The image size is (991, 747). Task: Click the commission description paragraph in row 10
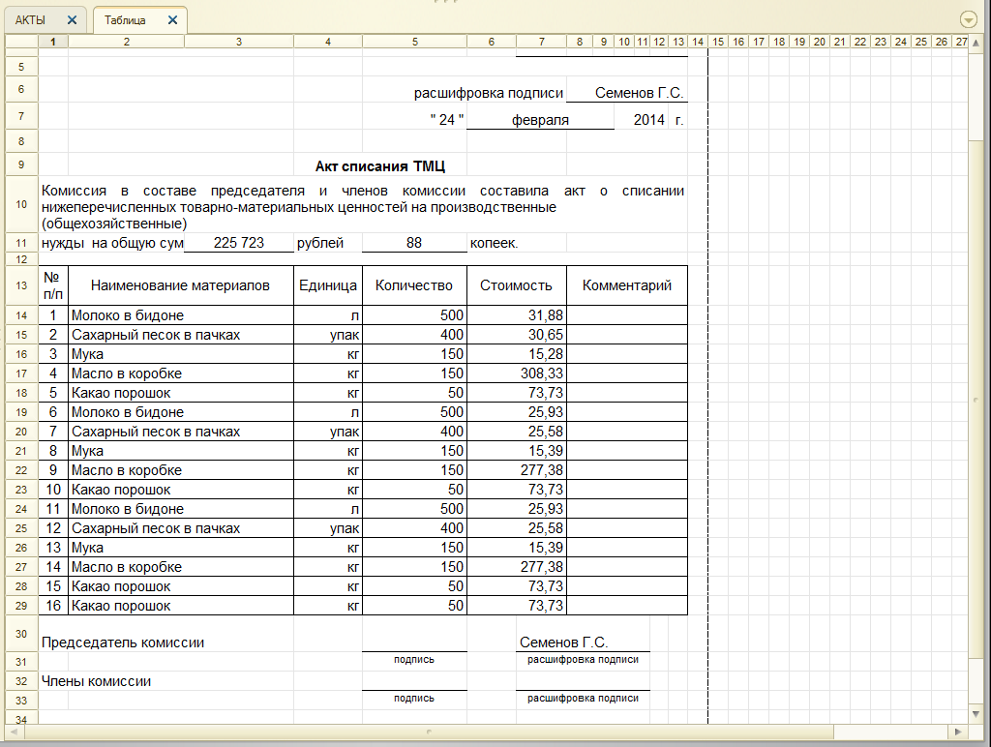(x=363, y=207)
